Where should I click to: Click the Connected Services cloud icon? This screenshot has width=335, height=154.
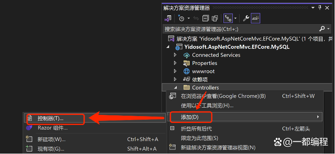tap(187, 55)
